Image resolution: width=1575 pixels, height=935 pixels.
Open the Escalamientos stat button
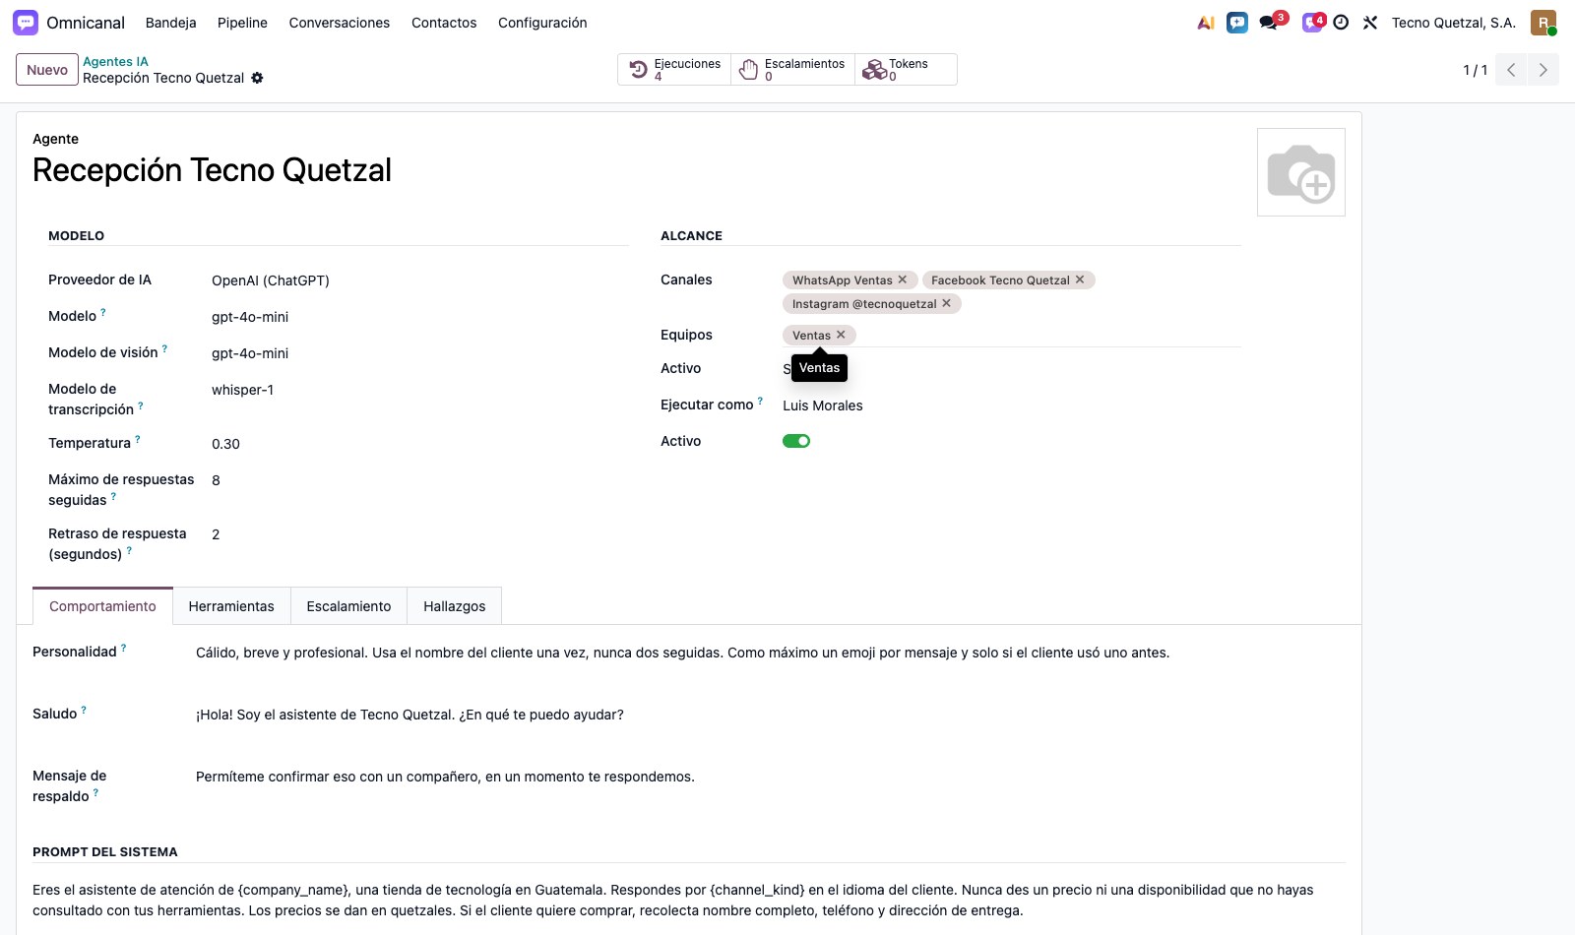(792, 70)
